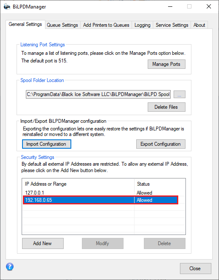Open the Service Settings tab
This screenshot has width=219, height=280.
click(172, 25)
